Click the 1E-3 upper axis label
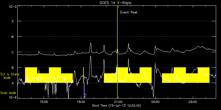 [12, 7]
